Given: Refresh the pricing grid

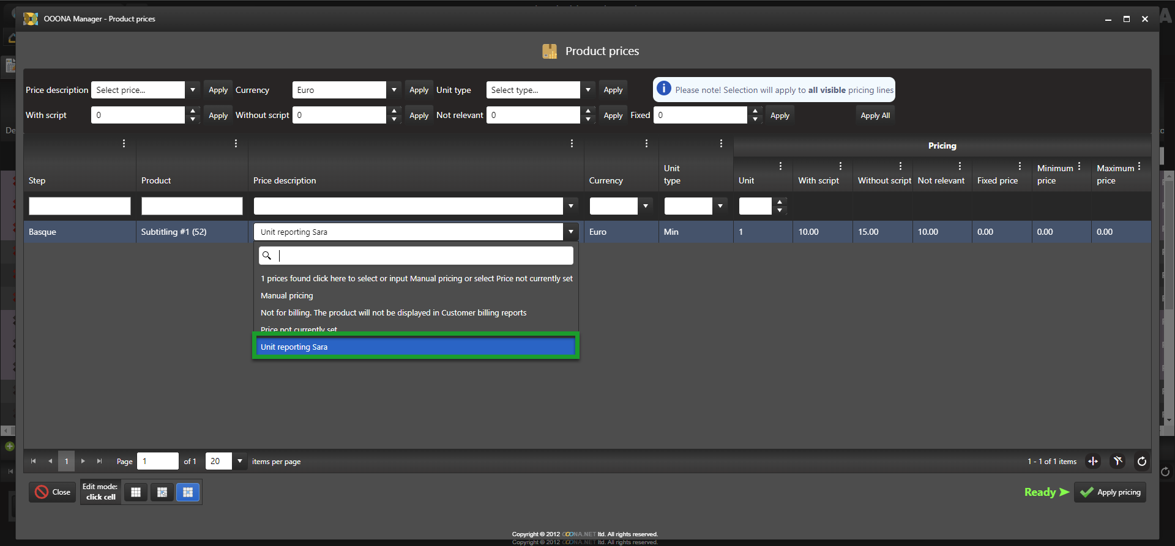Looking at the screenshot, I should (x=1141, y=462).
